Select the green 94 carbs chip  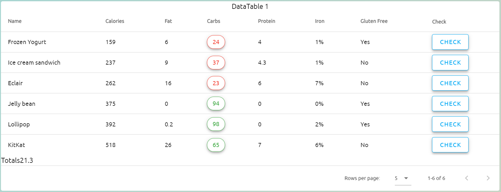216,104
